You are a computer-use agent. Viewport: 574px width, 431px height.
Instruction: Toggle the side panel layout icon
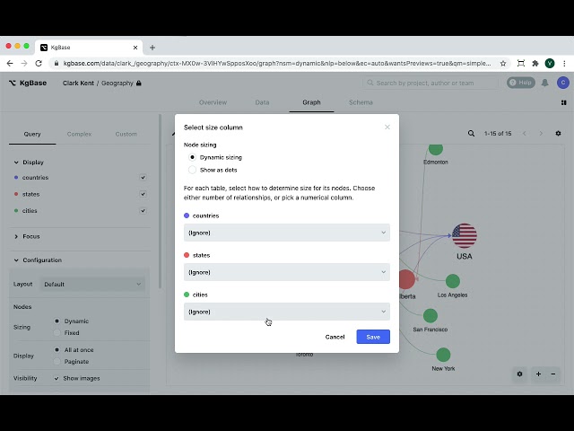pos(564,102)
